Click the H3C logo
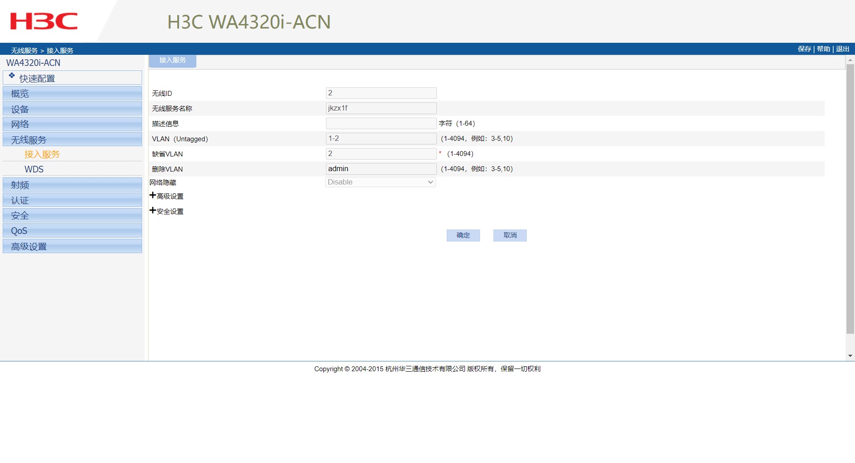The width and height of the screenshot is (855, 463). pyautogui.click(x=44, y=21)
